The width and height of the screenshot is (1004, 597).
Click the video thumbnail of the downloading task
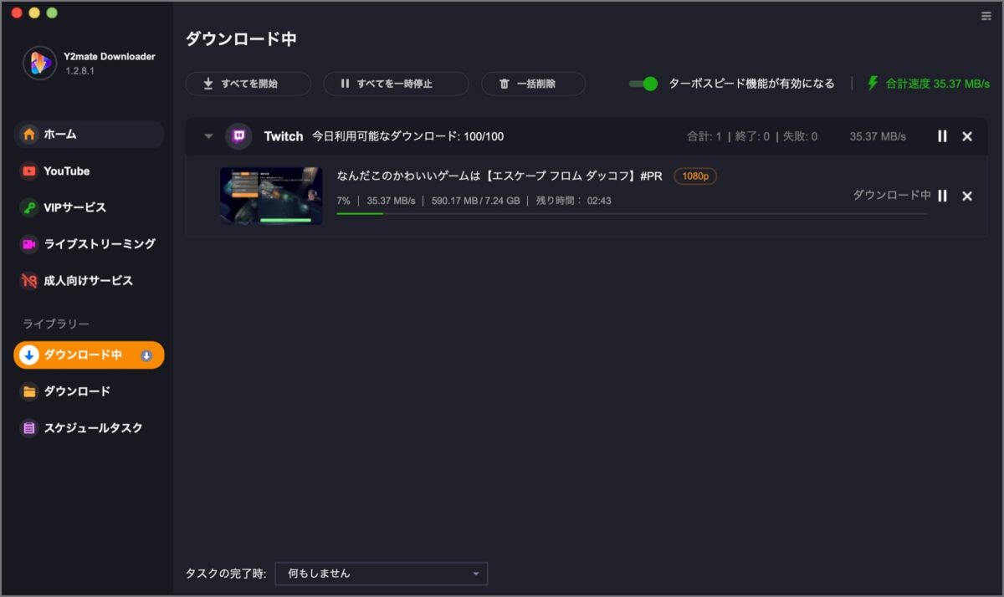(270, 195)
